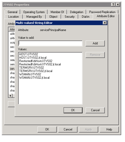Image resolution: width=125 pixels, height=142 pixels.
Task: Click the Add button
Action: click(x=95, y=43)
